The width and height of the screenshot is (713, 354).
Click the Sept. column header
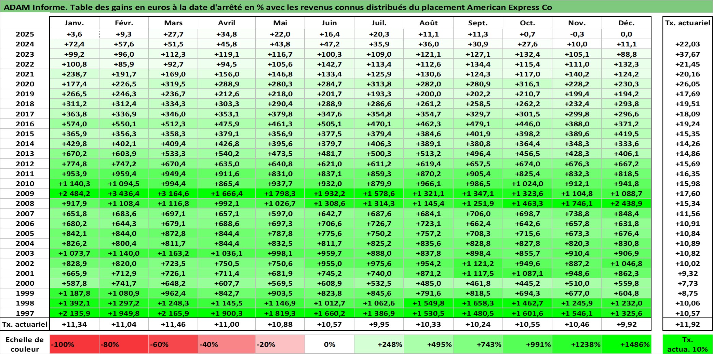click(x=478, y=23)
